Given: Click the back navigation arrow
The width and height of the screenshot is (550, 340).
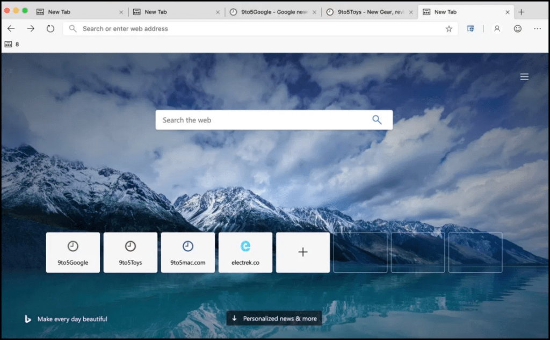Looking at the screenshot, I should tap(11, 28).
